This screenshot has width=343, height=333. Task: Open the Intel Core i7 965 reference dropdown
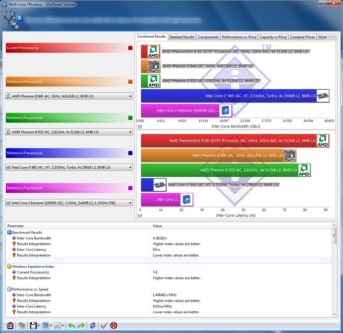coord(69,167)
